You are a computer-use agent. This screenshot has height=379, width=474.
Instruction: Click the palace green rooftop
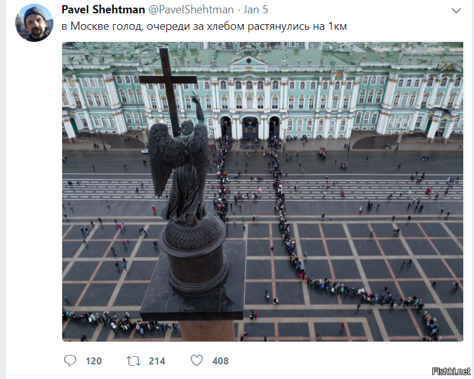coord(263,55)
